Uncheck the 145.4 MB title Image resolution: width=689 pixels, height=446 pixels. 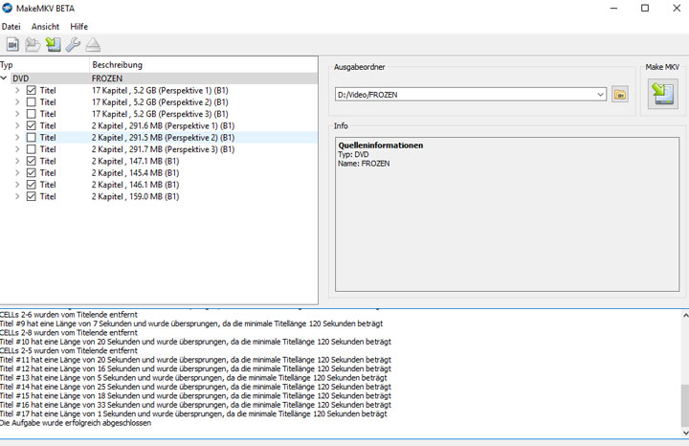(x=32, y=172)
